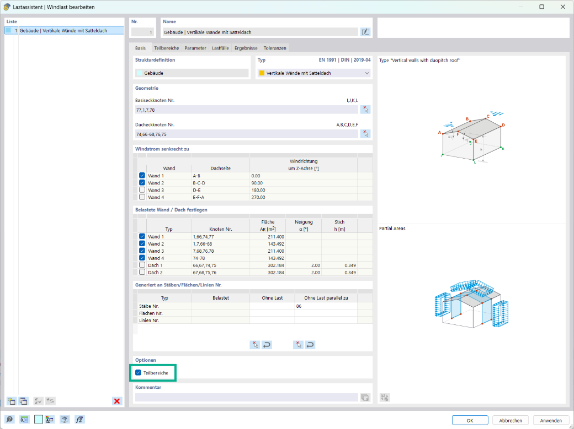The height and width of the screenshot is (429, 574).
Task: Click the cyan color swatch in bottom toolbar
Action: point(39,419)
